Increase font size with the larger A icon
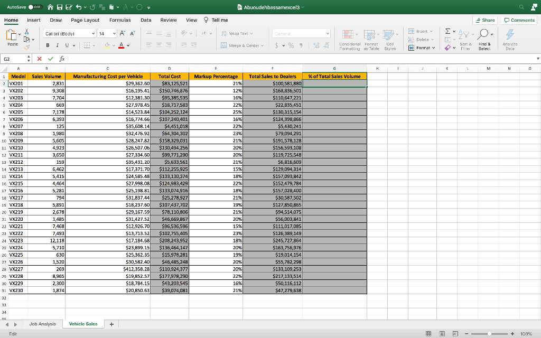Screen dimensions: 541x338 [x=122, y=33]
